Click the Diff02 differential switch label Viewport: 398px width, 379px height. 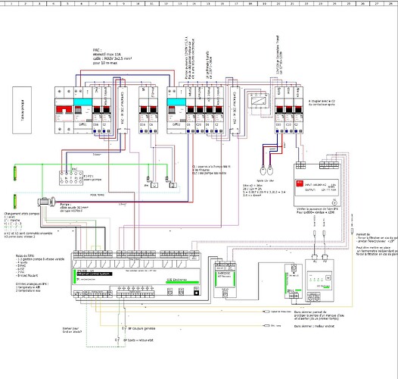pos(176,125)
